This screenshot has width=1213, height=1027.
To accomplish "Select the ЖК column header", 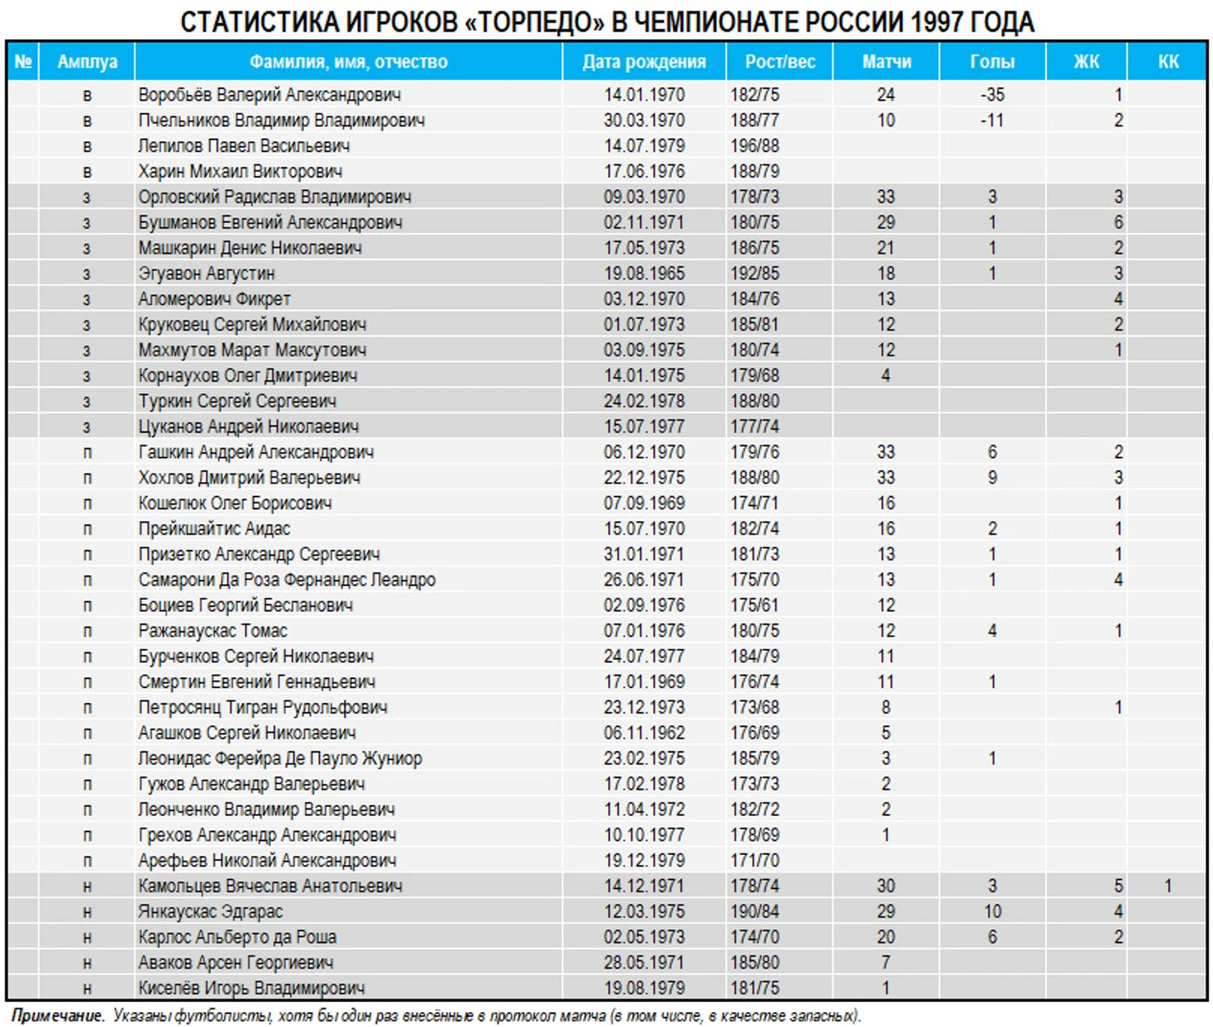I will click(x=1087, y=61).
